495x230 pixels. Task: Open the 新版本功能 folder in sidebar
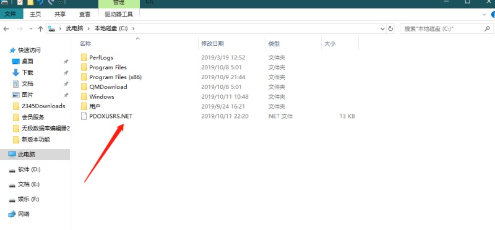point(36,140)
